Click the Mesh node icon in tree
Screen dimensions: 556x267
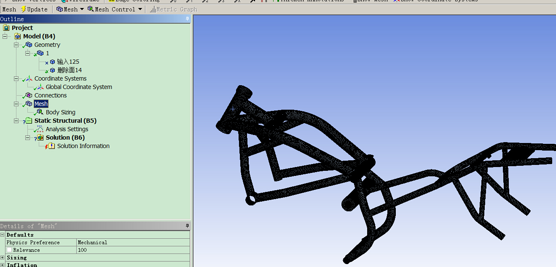[x=29, y=104]
